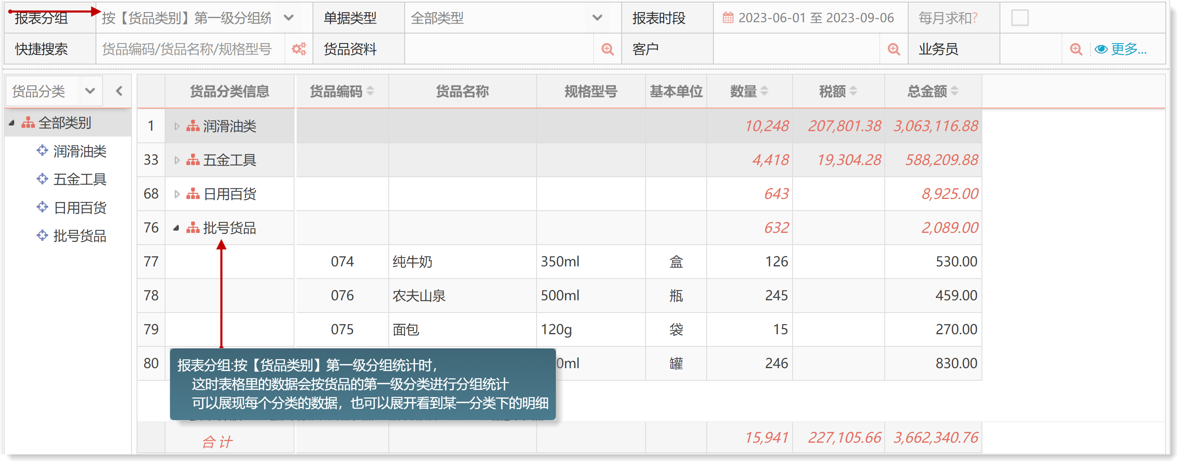Click the 120g specification cell

[x=591, y=330]
